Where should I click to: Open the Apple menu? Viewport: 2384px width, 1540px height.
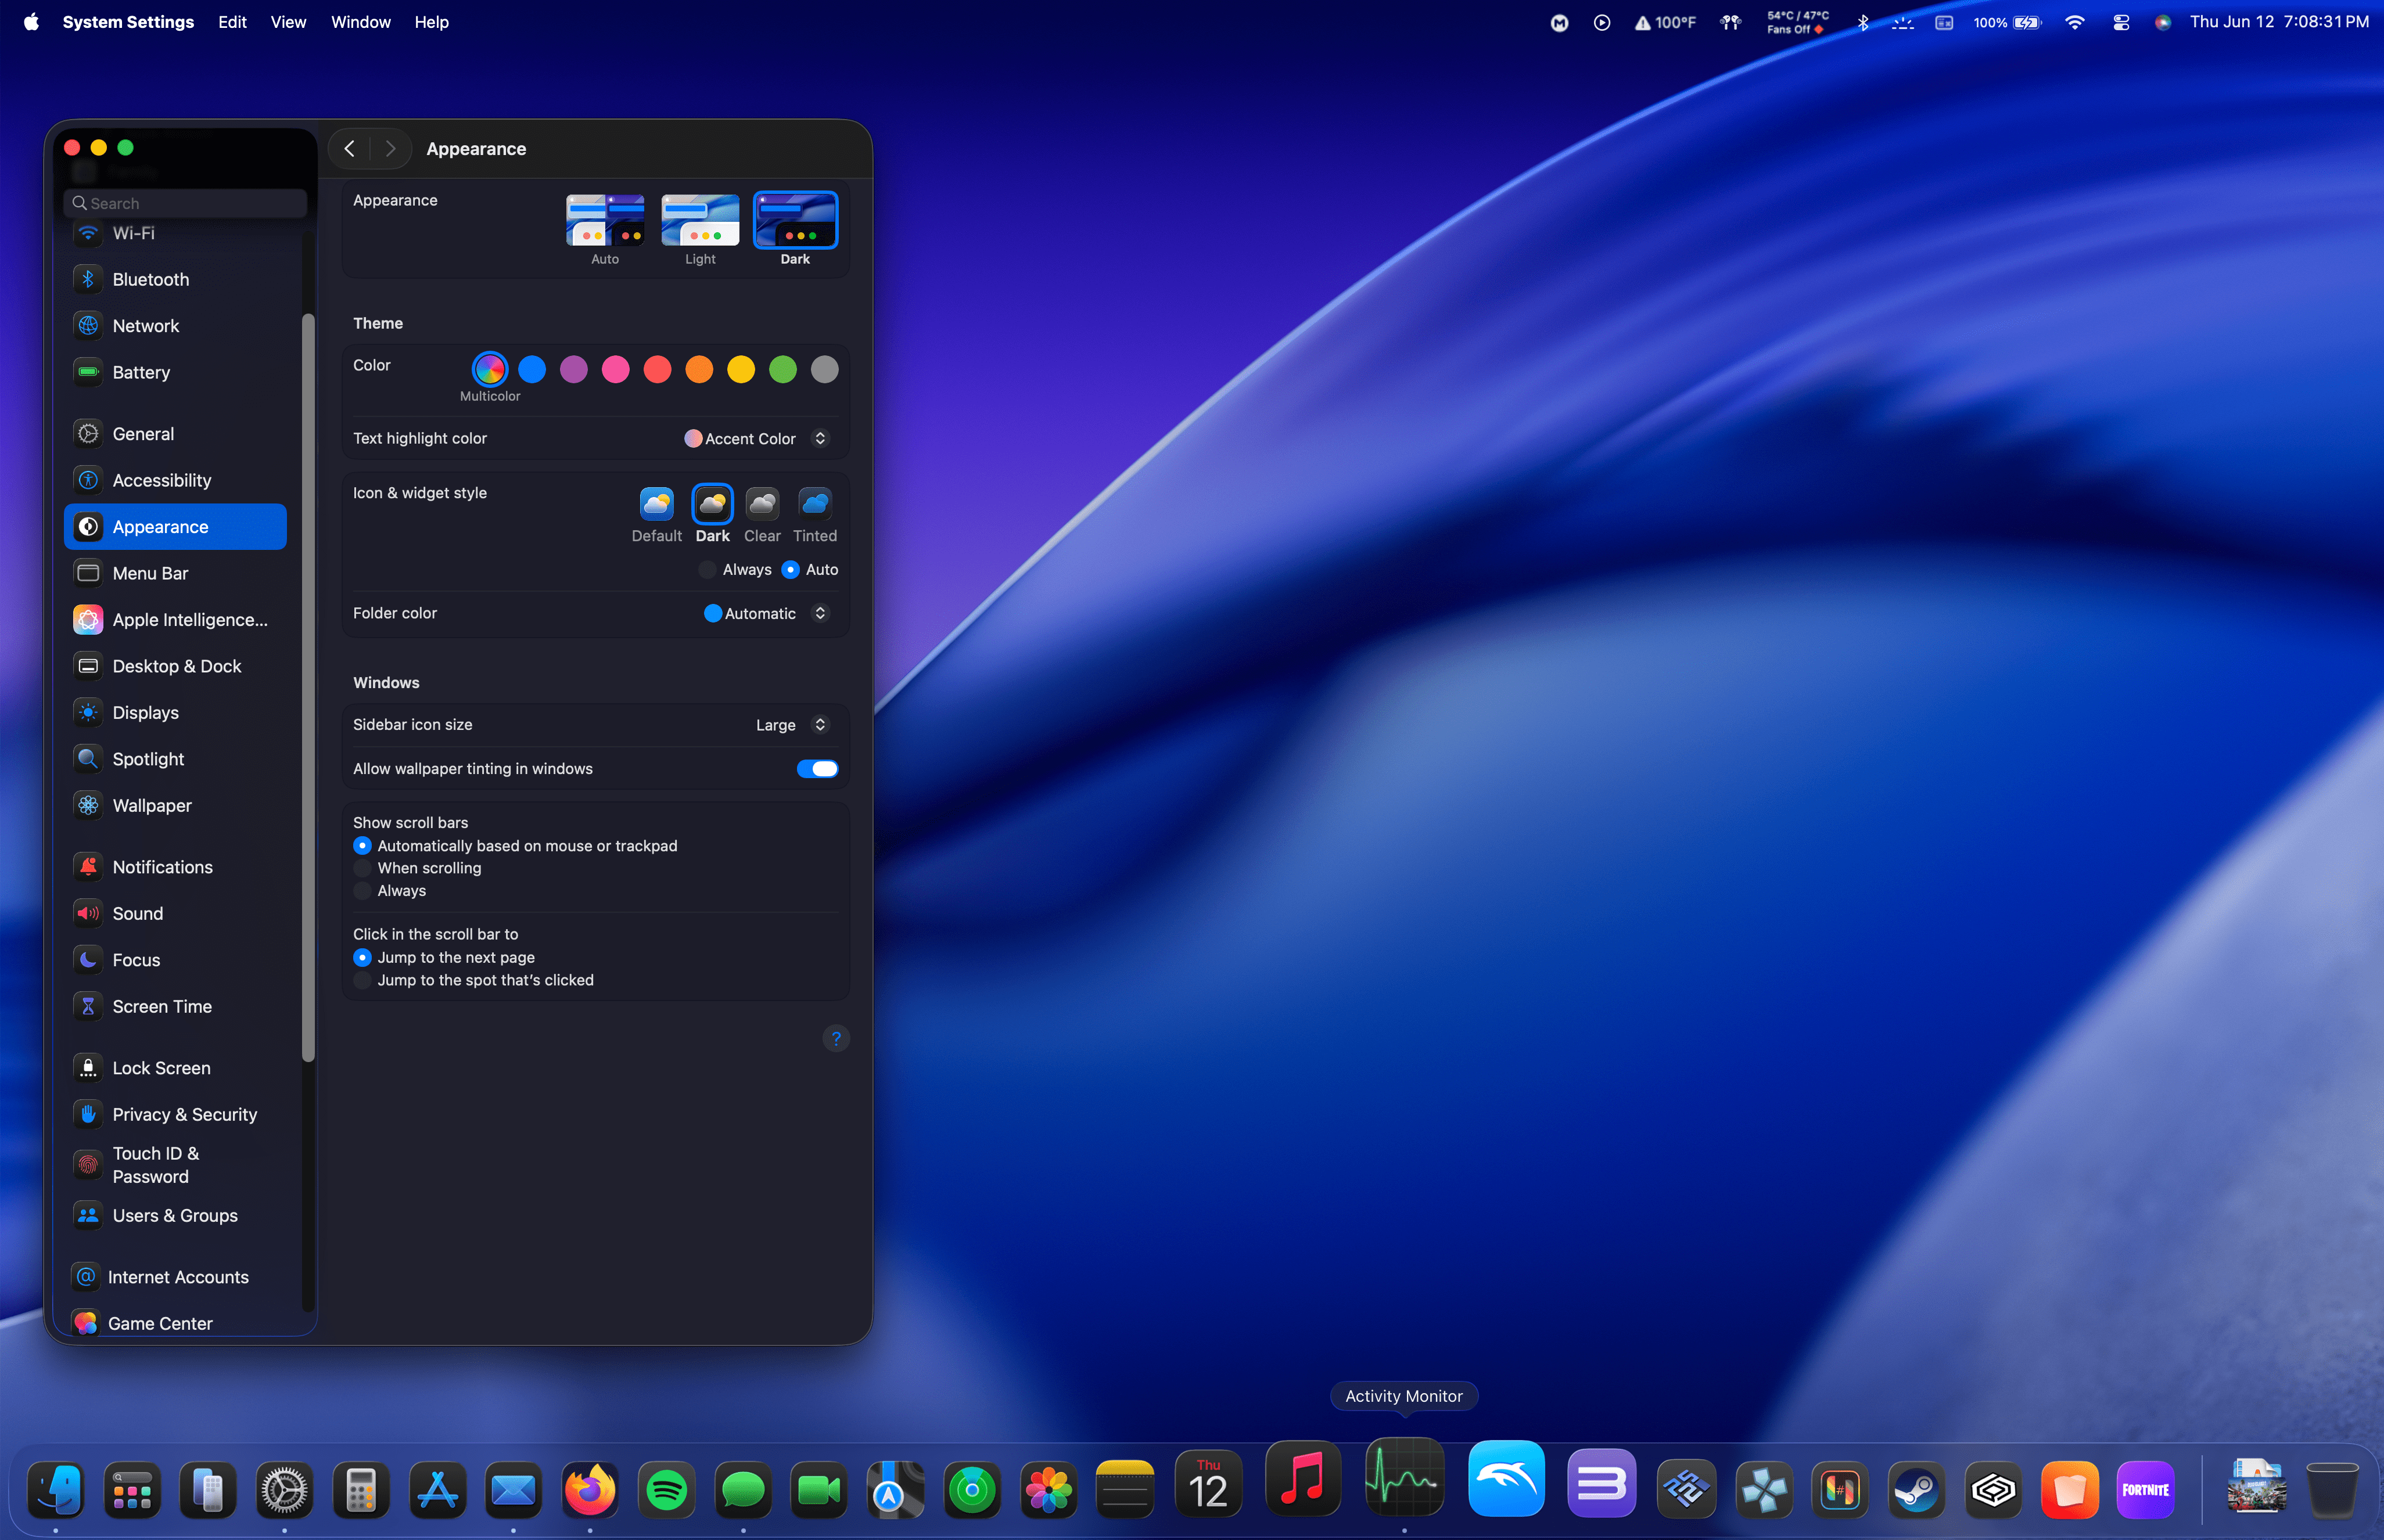[31, 22]
